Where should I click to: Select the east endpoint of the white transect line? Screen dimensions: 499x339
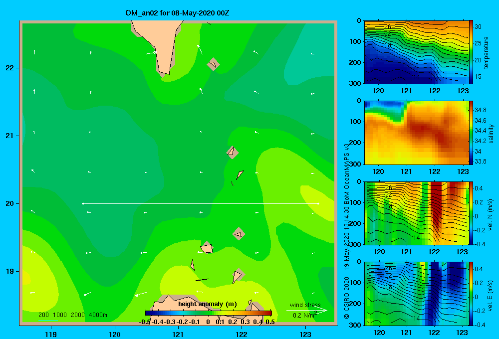[318, 203]
